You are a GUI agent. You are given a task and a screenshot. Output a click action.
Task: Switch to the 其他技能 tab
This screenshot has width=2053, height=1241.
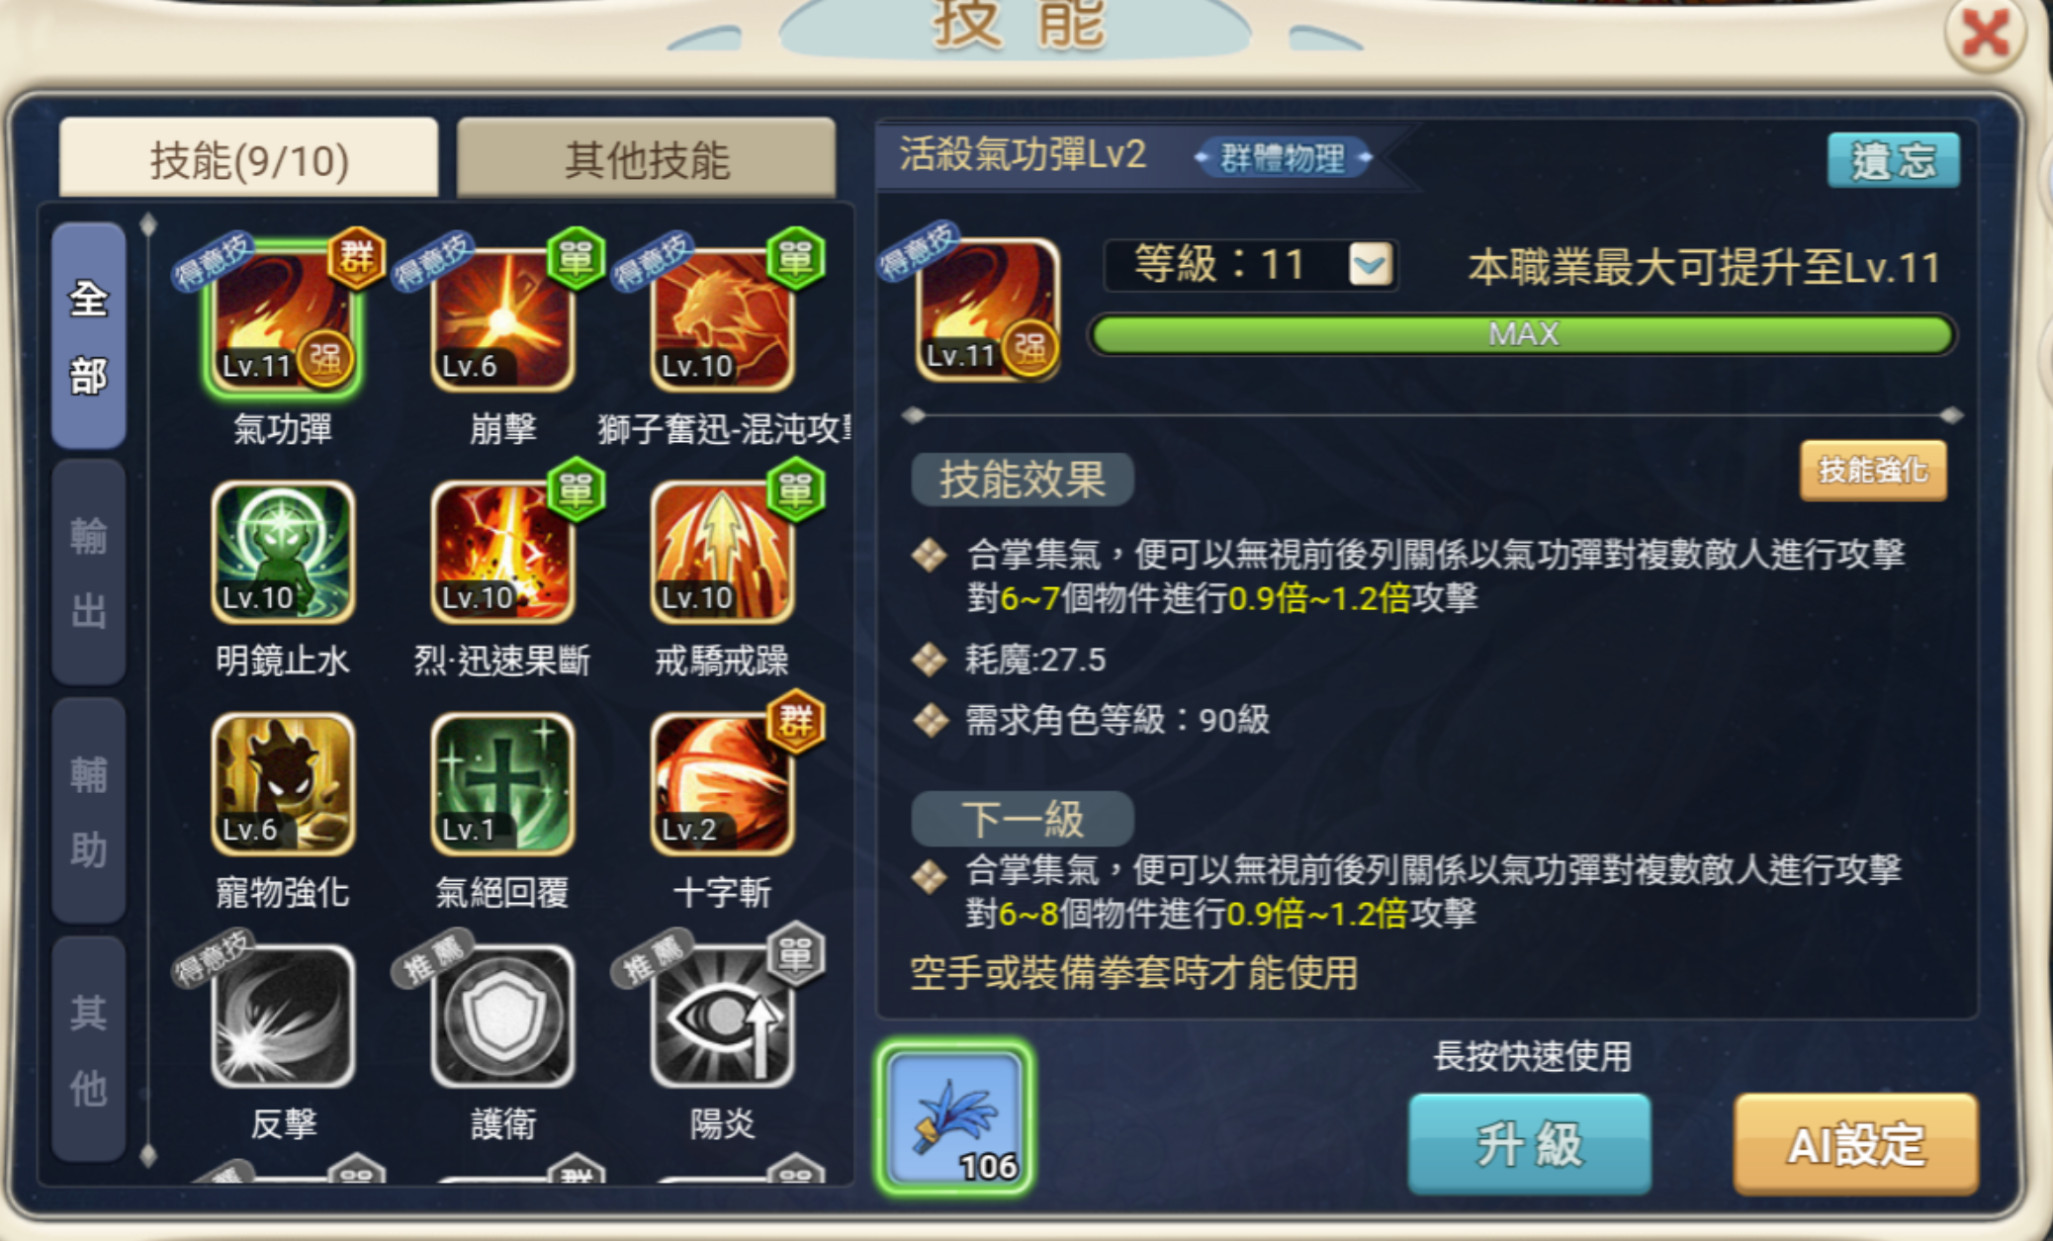tap(647, 158)
